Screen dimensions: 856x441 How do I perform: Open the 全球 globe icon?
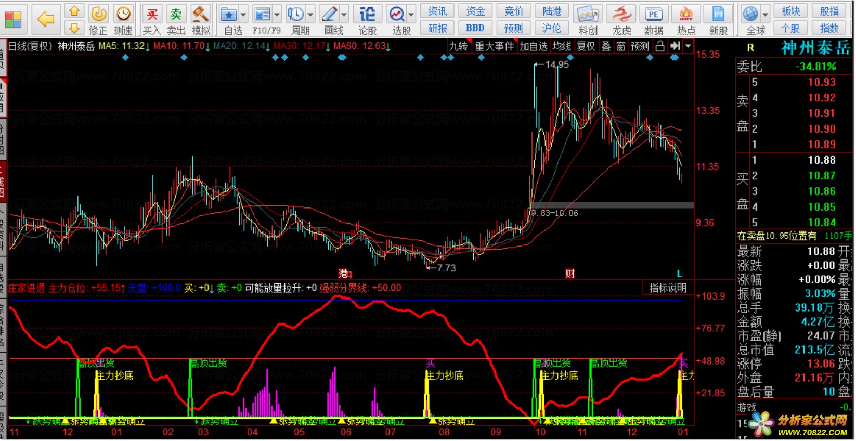[x=750, y=14]
